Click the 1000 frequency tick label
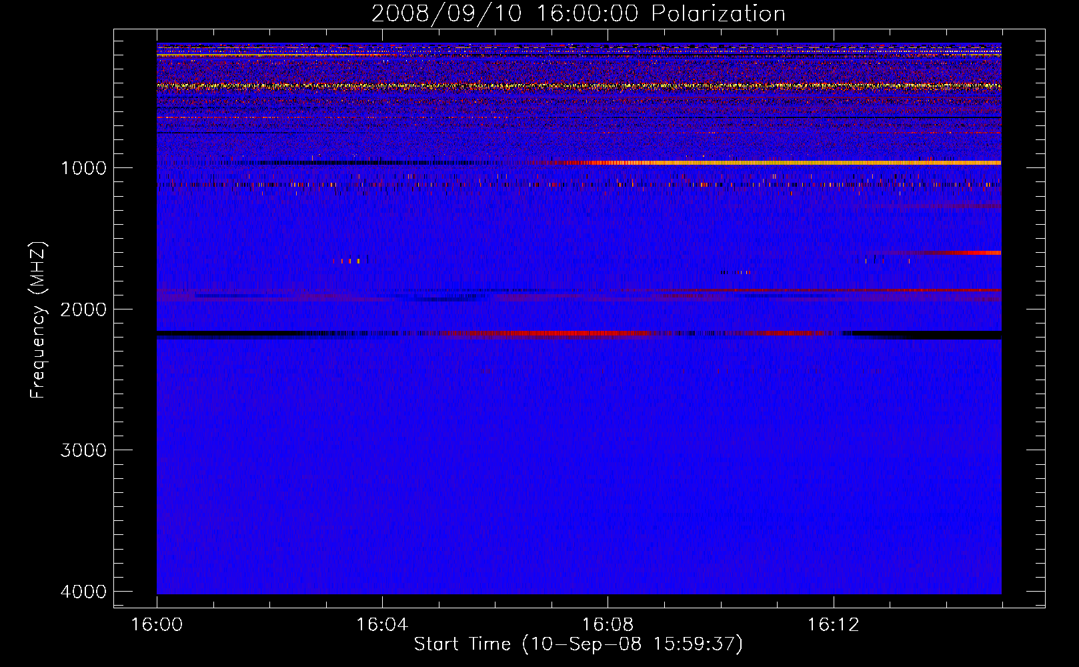Image resolution: width=1079 pixels, height=667 pixels. pos(83,167)
